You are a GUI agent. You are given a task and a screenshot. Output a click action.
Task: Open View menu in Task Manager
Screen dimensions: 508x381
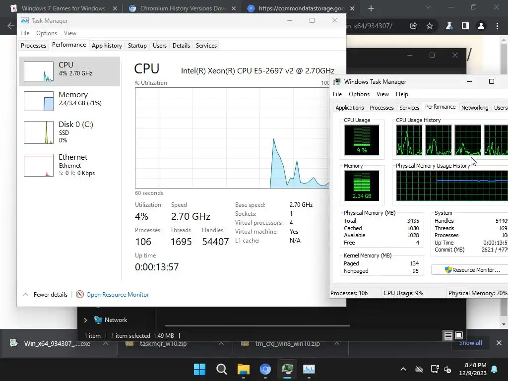(x=70, y=33)
